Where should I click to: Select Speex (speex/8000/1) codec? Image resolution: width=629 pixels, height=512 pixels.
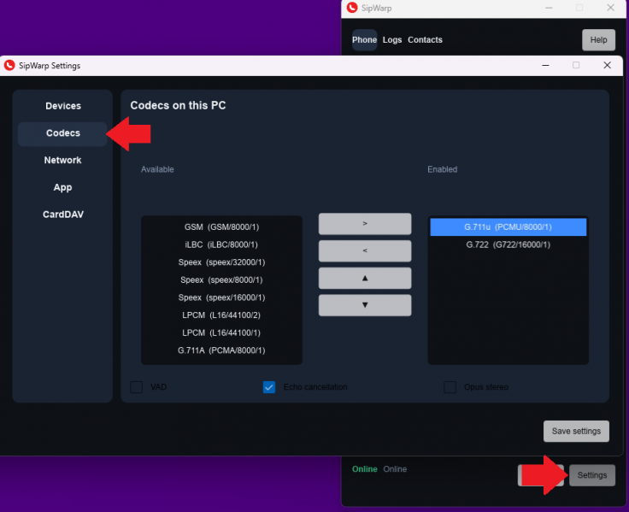(x=221, y=280)
